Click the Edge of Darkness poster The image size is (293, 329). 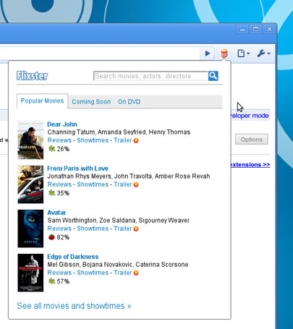click(30, 273)
